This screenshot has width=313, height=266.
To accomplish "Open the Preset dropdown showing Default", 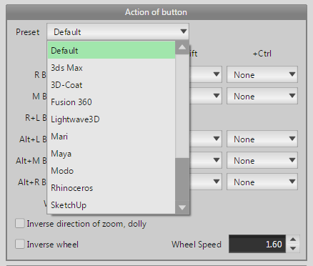I will pyautogui.click(x=118, y=31).
